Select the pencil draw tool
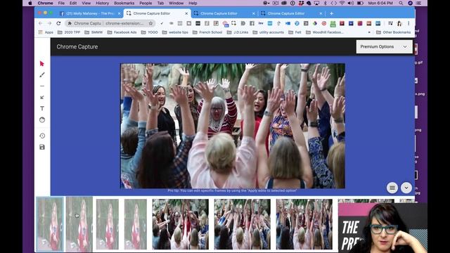 coord(42,75)
